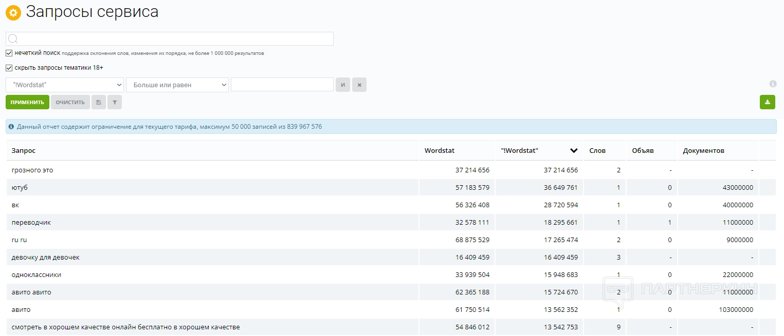Focus the filter value input field

point(282,85)
